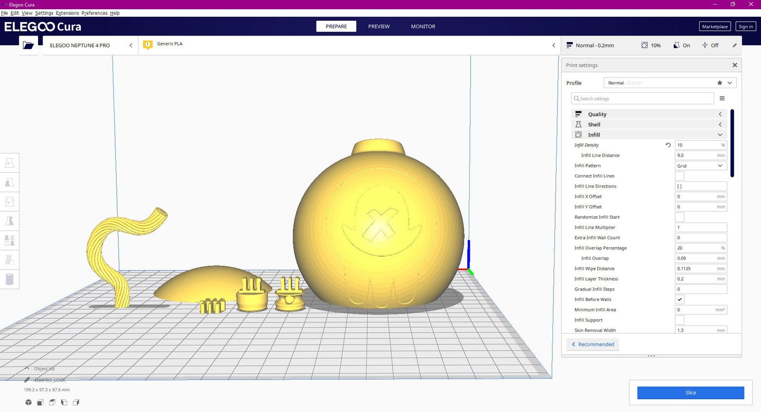The width and height of the screenshot is (761, 412).
Task: Open the Settings menu
Action: (x=44, y=13)
